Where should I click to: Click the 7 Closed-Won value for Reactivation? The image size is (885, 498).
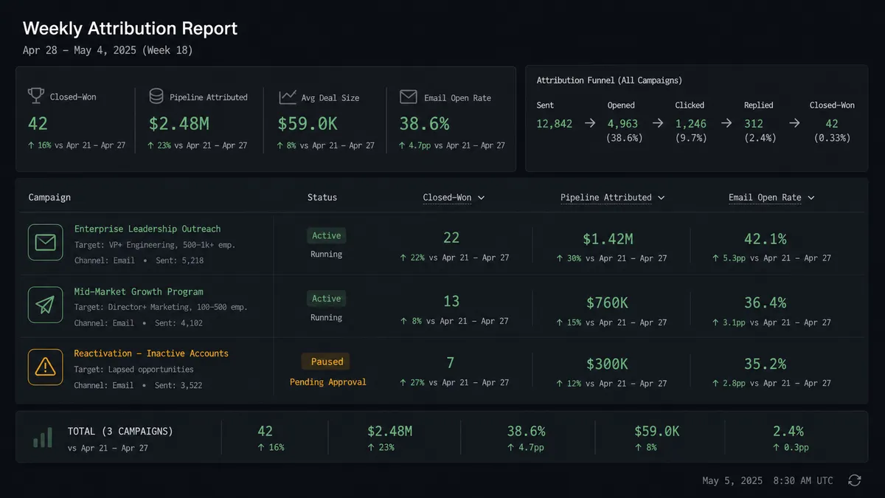coord(451,362)
